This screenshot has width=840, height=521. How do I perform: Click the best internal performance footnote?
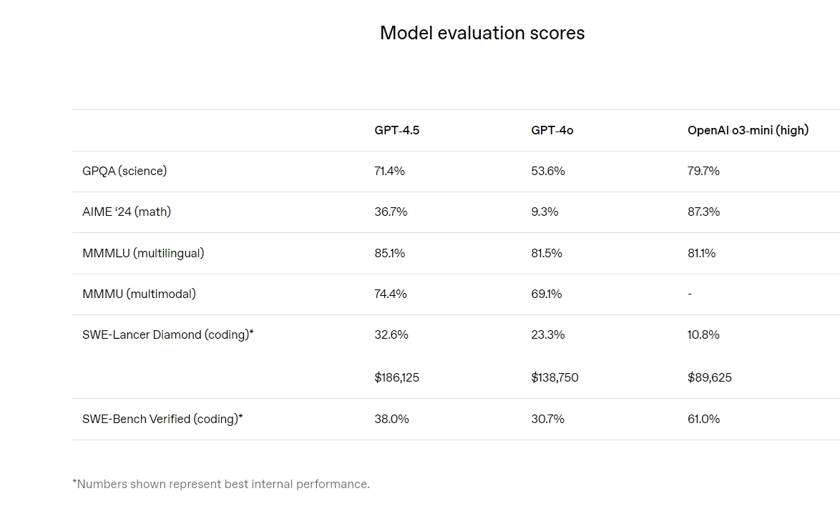tap(221, 484)
